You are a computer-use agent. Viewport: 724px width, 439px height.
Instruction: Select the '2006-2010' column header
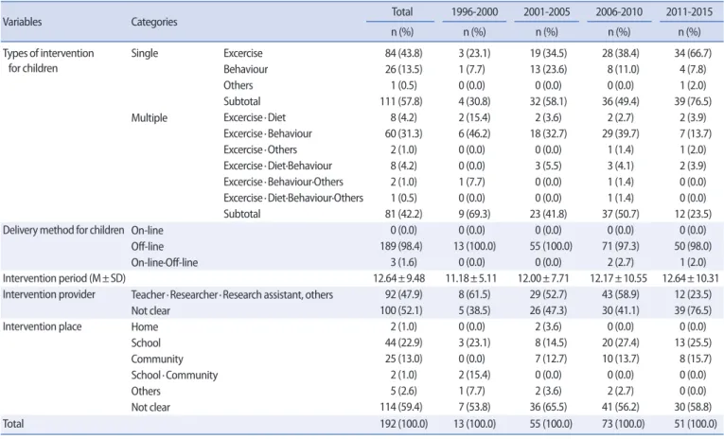[619, 11]
